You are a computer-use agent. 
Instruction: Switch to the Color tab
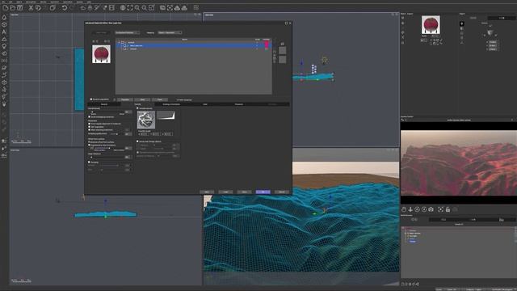coord(205,104)
